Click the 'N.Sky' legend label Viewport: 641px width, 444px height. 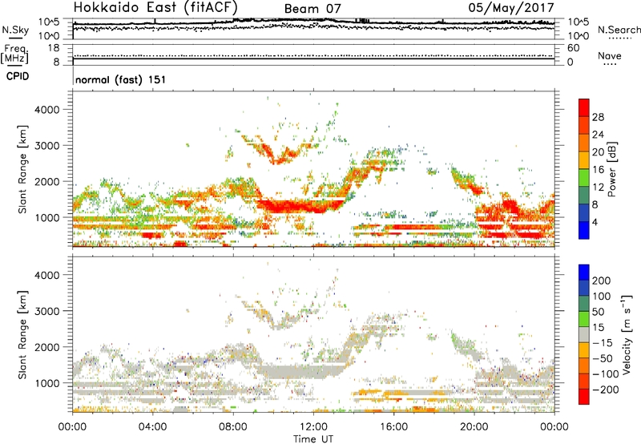(15, 30)
